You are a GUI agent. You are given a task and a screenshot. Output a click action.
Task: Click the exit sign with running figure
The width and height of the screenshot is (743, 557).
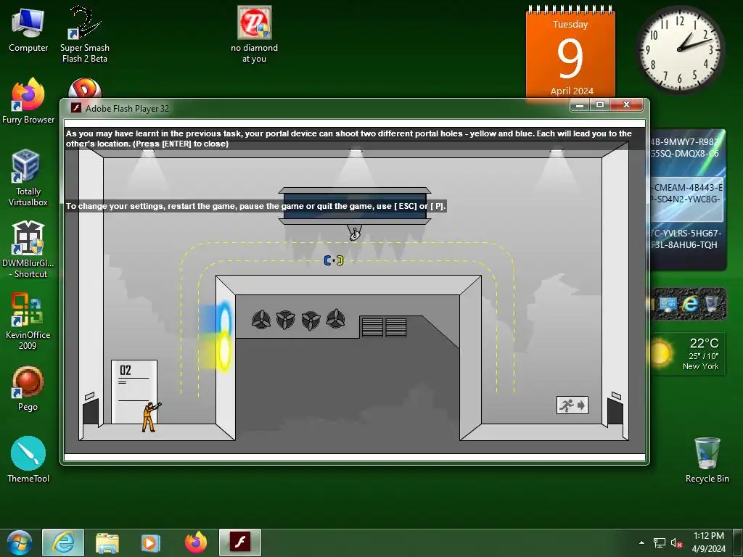[x=572, y=405]
